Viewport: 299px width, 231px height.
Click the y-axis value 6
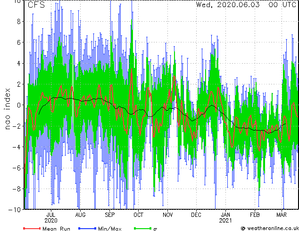[19, 42]
